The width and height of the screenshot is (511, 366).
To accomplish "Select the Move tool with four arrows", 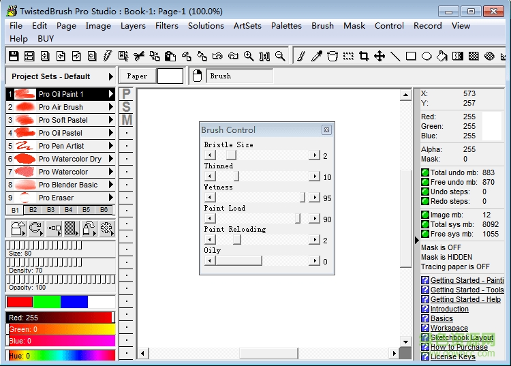I will [x=380, y=56].
